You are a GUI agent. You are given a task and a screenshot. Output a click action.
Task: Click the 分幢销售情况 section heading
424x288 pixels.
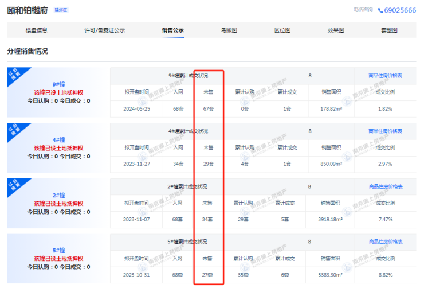pos(28,51)
